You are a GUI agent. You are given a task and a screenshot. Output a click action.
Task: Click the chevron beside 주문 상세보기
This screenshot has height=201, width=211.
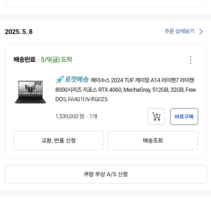coord(201,32)
